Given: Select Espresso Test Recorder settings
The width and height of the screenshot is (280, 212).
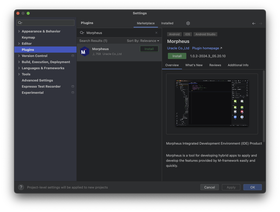Looking at the screenshot, I should click(41, 86).
